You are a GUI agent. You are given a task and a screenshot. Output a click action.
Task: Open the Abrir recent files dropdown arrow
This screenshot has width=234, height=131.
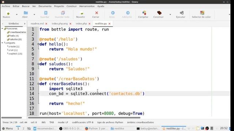[34, 15]
